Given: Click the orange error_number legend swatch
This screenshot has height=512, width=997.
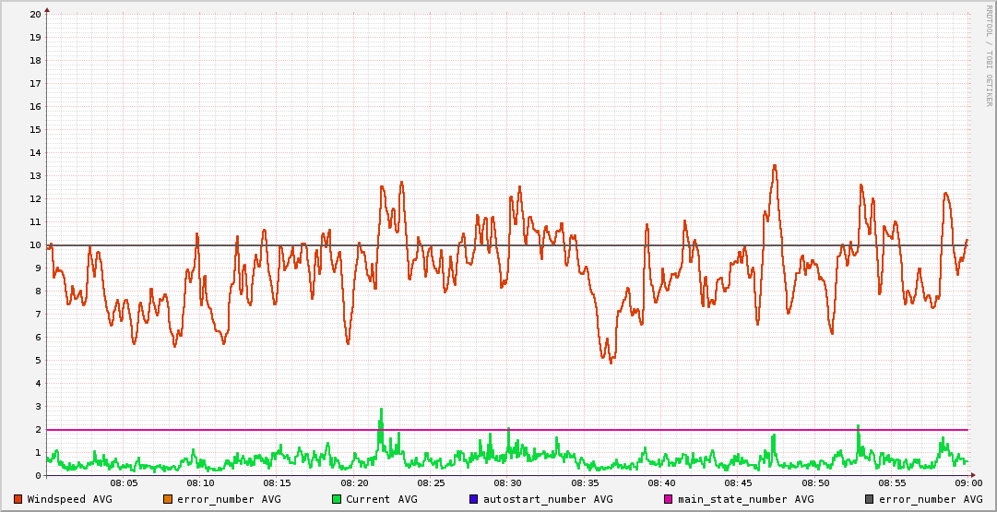Looking at the screenshot, I should pos(167,499).
